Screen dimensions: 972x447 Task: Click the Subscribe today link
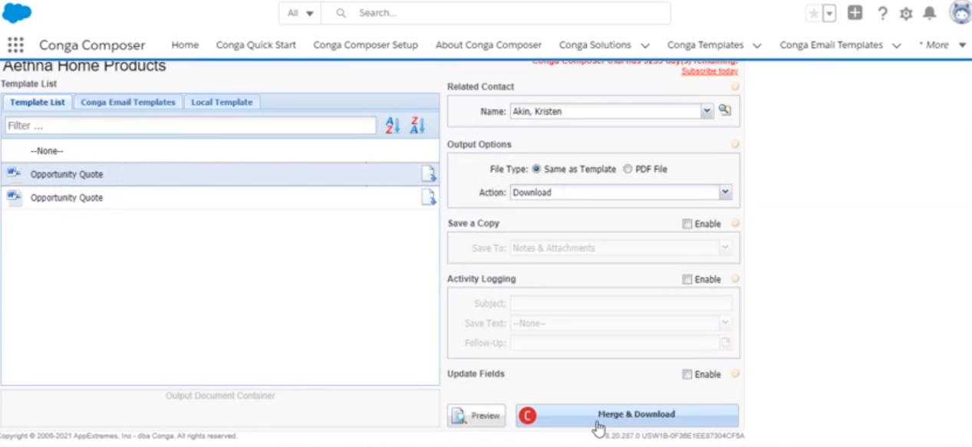[x=709, y=71]
